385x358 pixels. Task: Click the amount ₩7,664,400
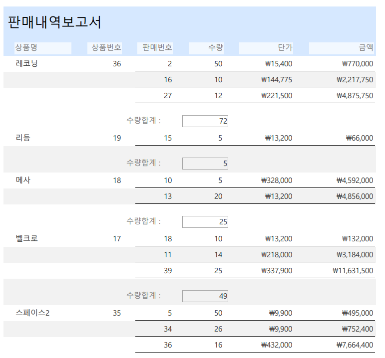point(355,345)
